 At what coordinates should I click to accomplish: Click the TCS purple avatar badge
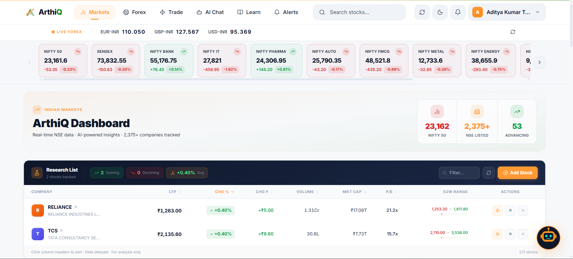point(38,234)
